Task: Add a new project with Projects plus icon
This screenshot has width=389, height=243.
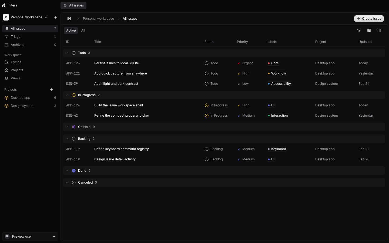Action: pyautogui.click(x=52, y=90)
